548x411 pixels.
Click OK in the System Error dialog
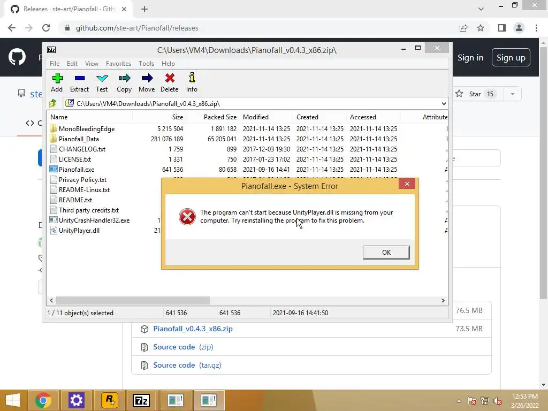pyautogui.click(x=386, y=253)
